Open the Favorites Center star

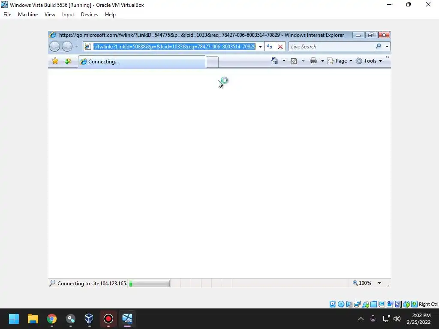click(x=55, y=61)
